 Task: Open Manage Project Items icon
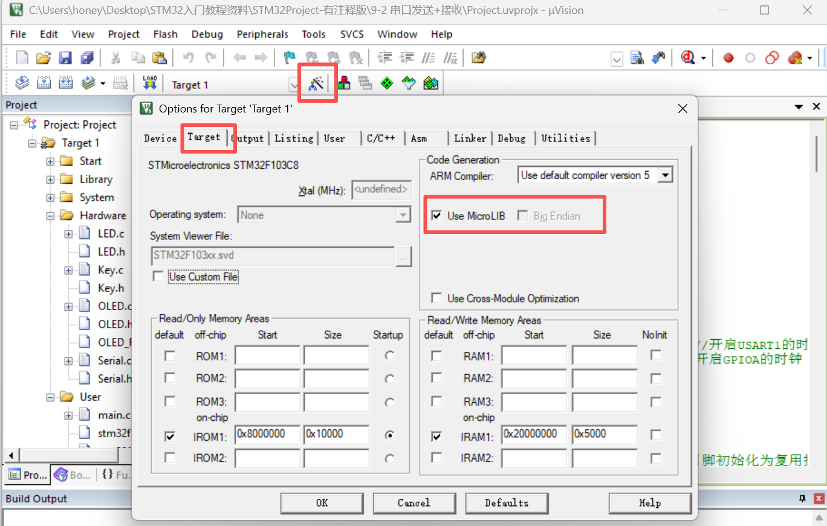(343, 83)
